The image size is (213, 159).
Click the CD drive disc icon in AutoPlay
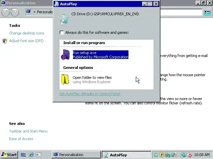(x=64, y=19)
